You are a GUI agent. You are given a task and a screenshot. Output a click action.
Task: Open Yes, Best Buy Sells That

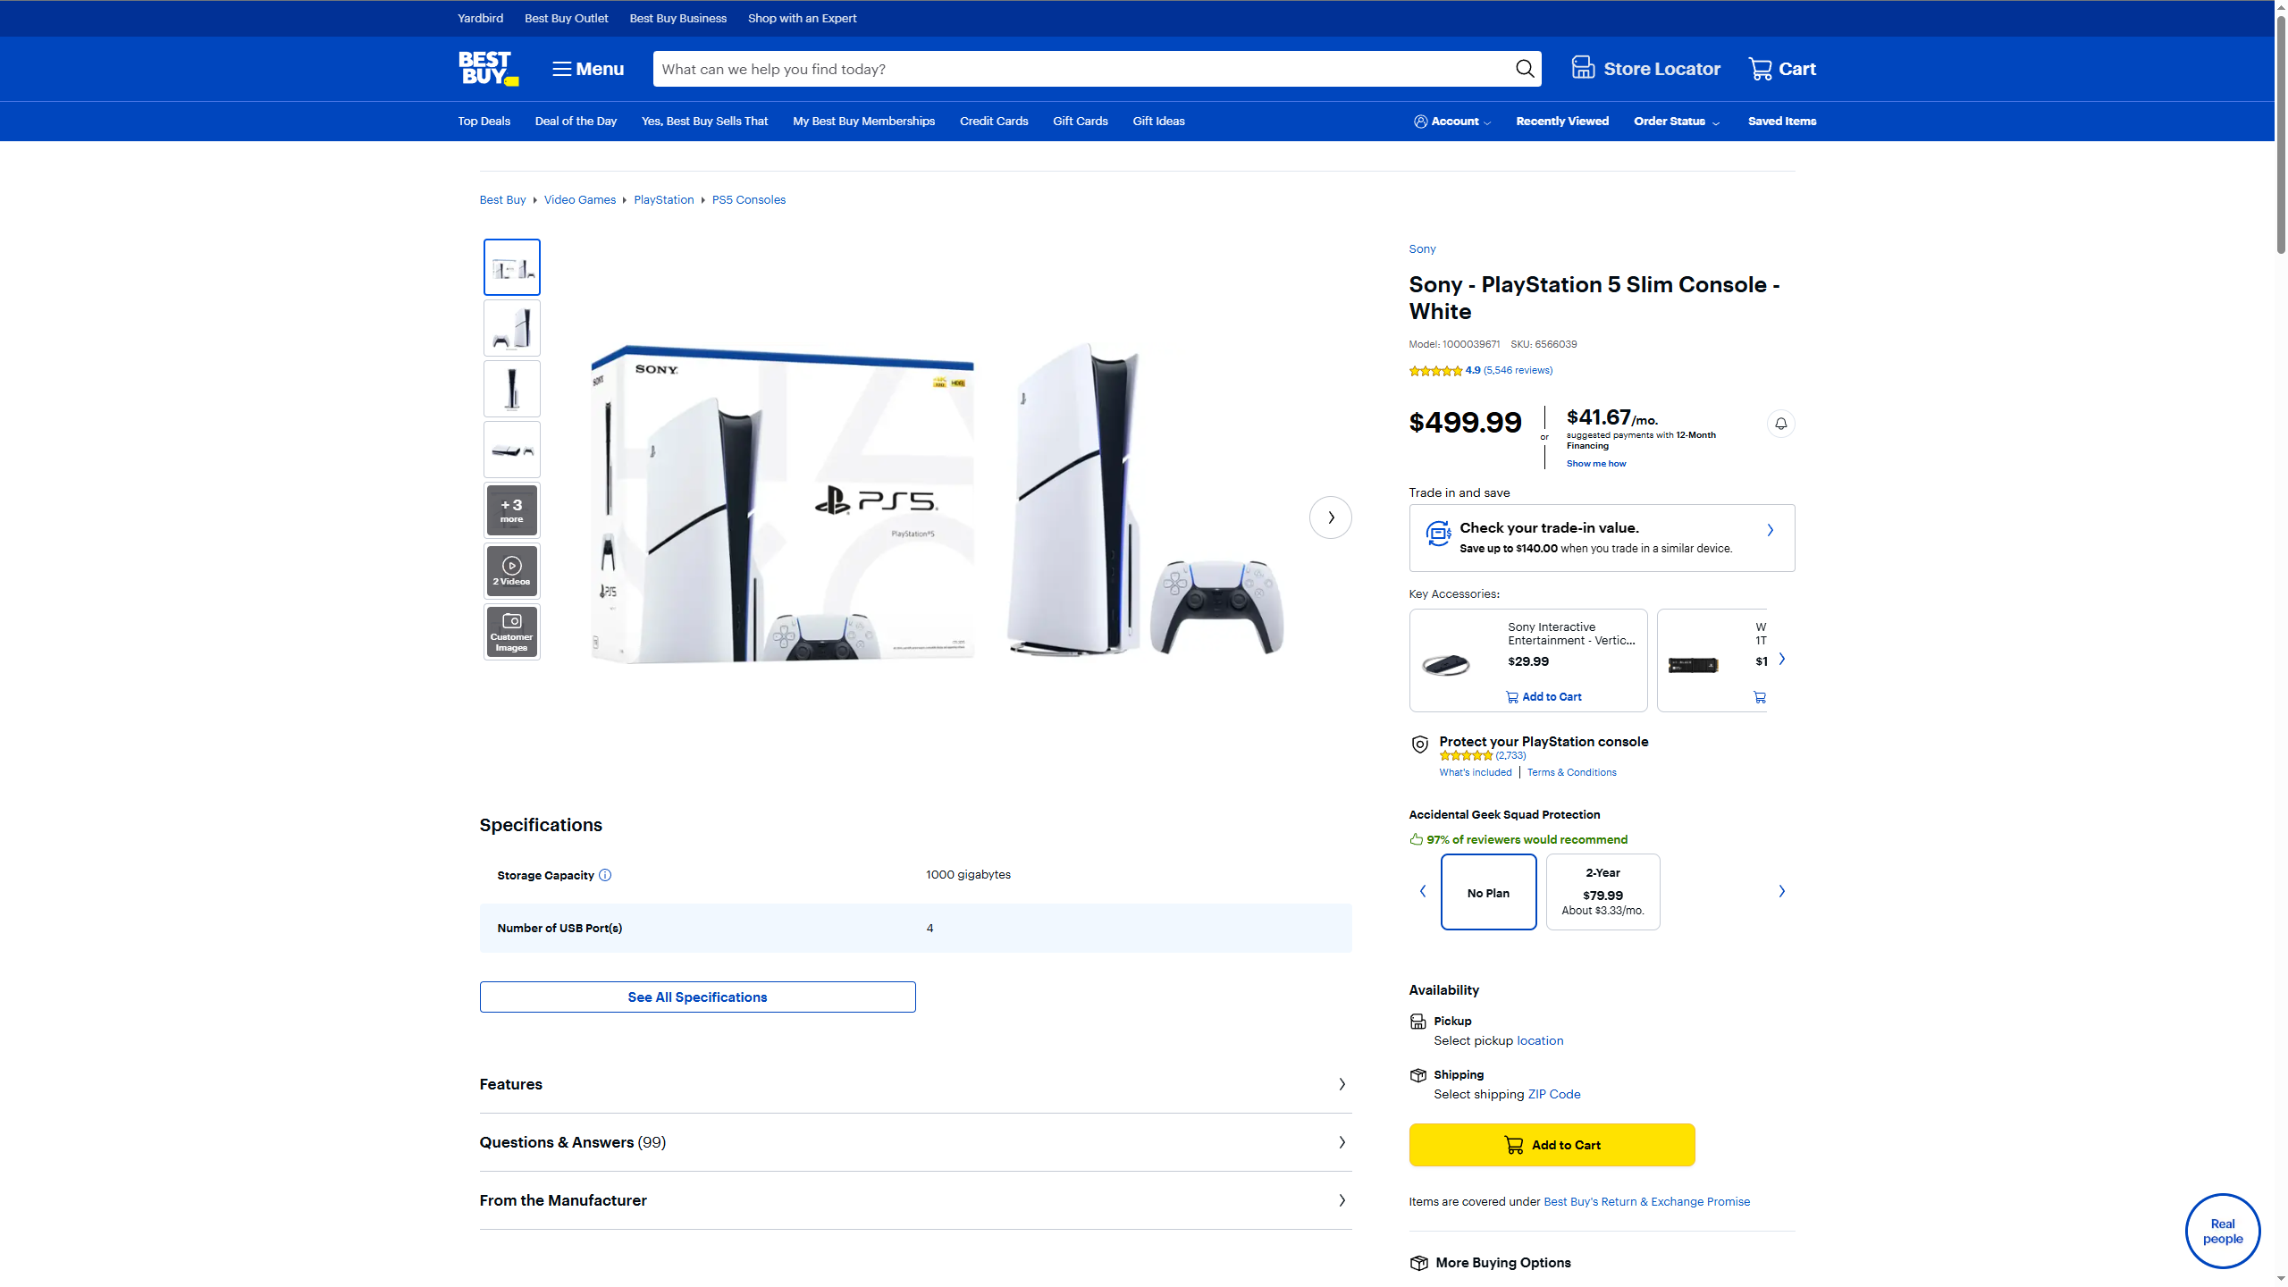coord(704,122)
